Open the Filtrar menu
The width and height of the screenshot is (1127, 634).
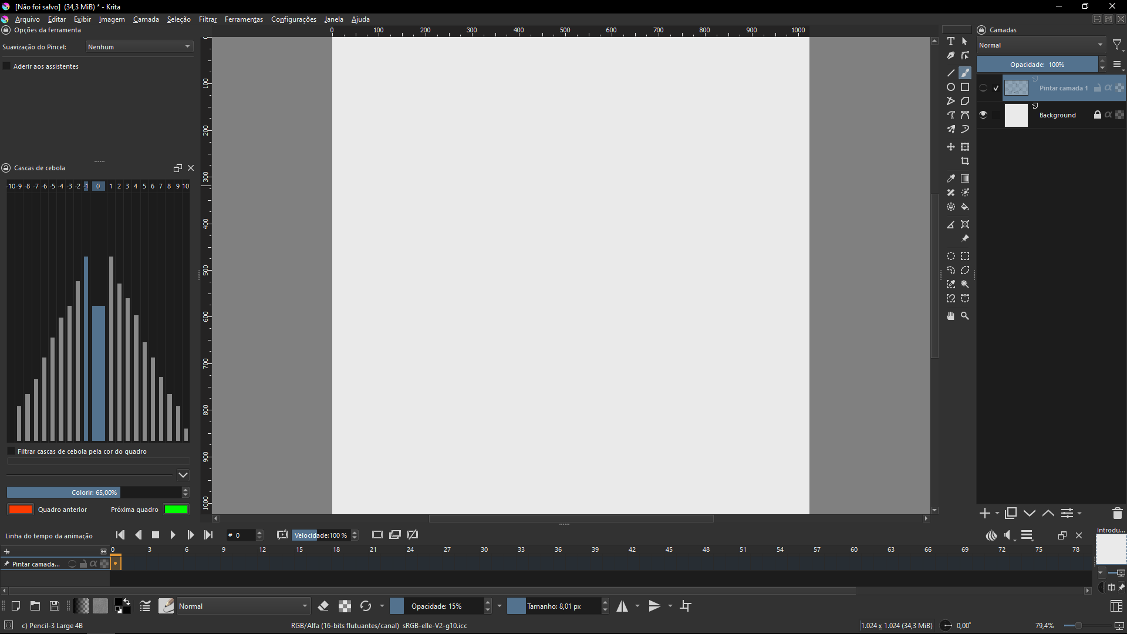208,19
